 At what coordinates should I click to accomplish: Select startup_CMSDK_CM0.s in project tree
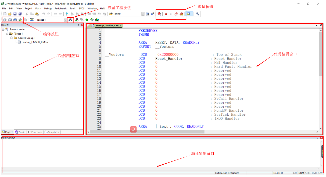coord(35,42)
